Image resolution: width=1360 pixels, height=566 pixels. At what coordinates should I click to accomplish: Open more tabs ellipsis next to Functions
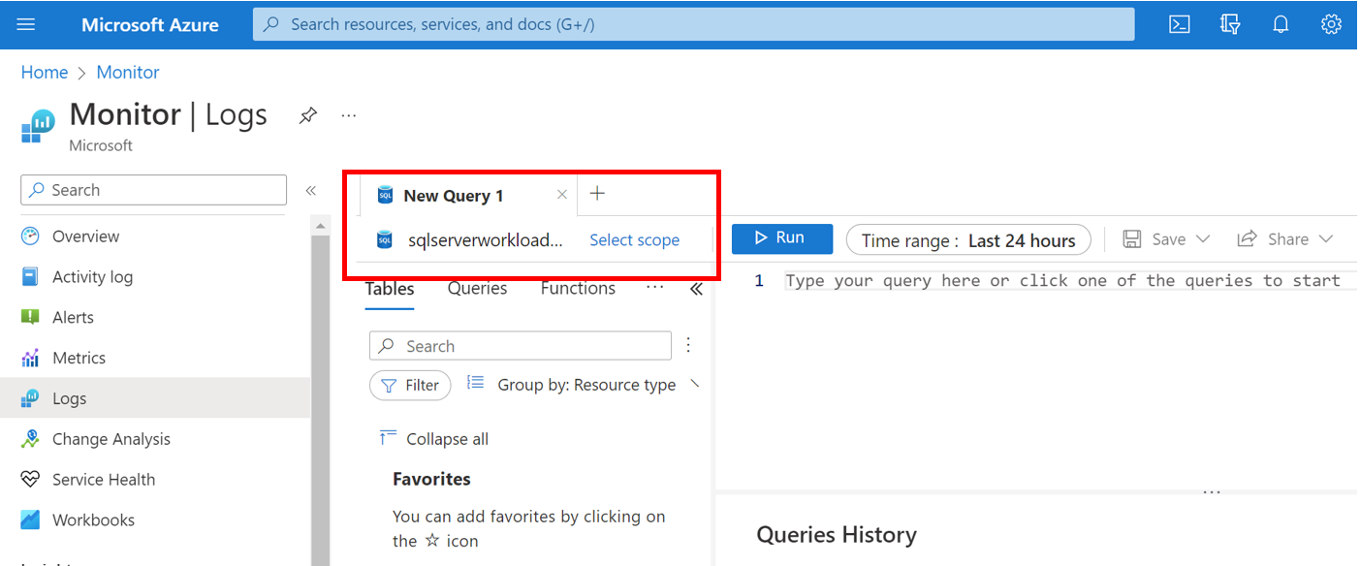point(655,287)
